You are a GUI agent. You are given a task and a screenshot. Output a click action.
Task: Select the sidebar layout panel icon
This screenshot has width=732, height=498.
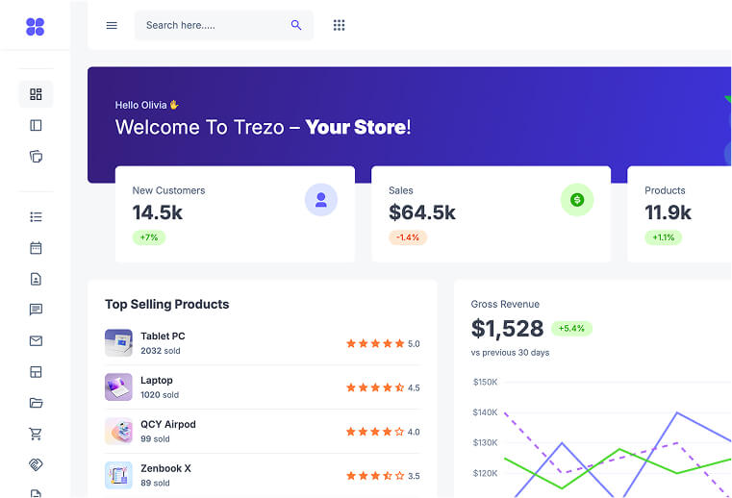(36, 125)
